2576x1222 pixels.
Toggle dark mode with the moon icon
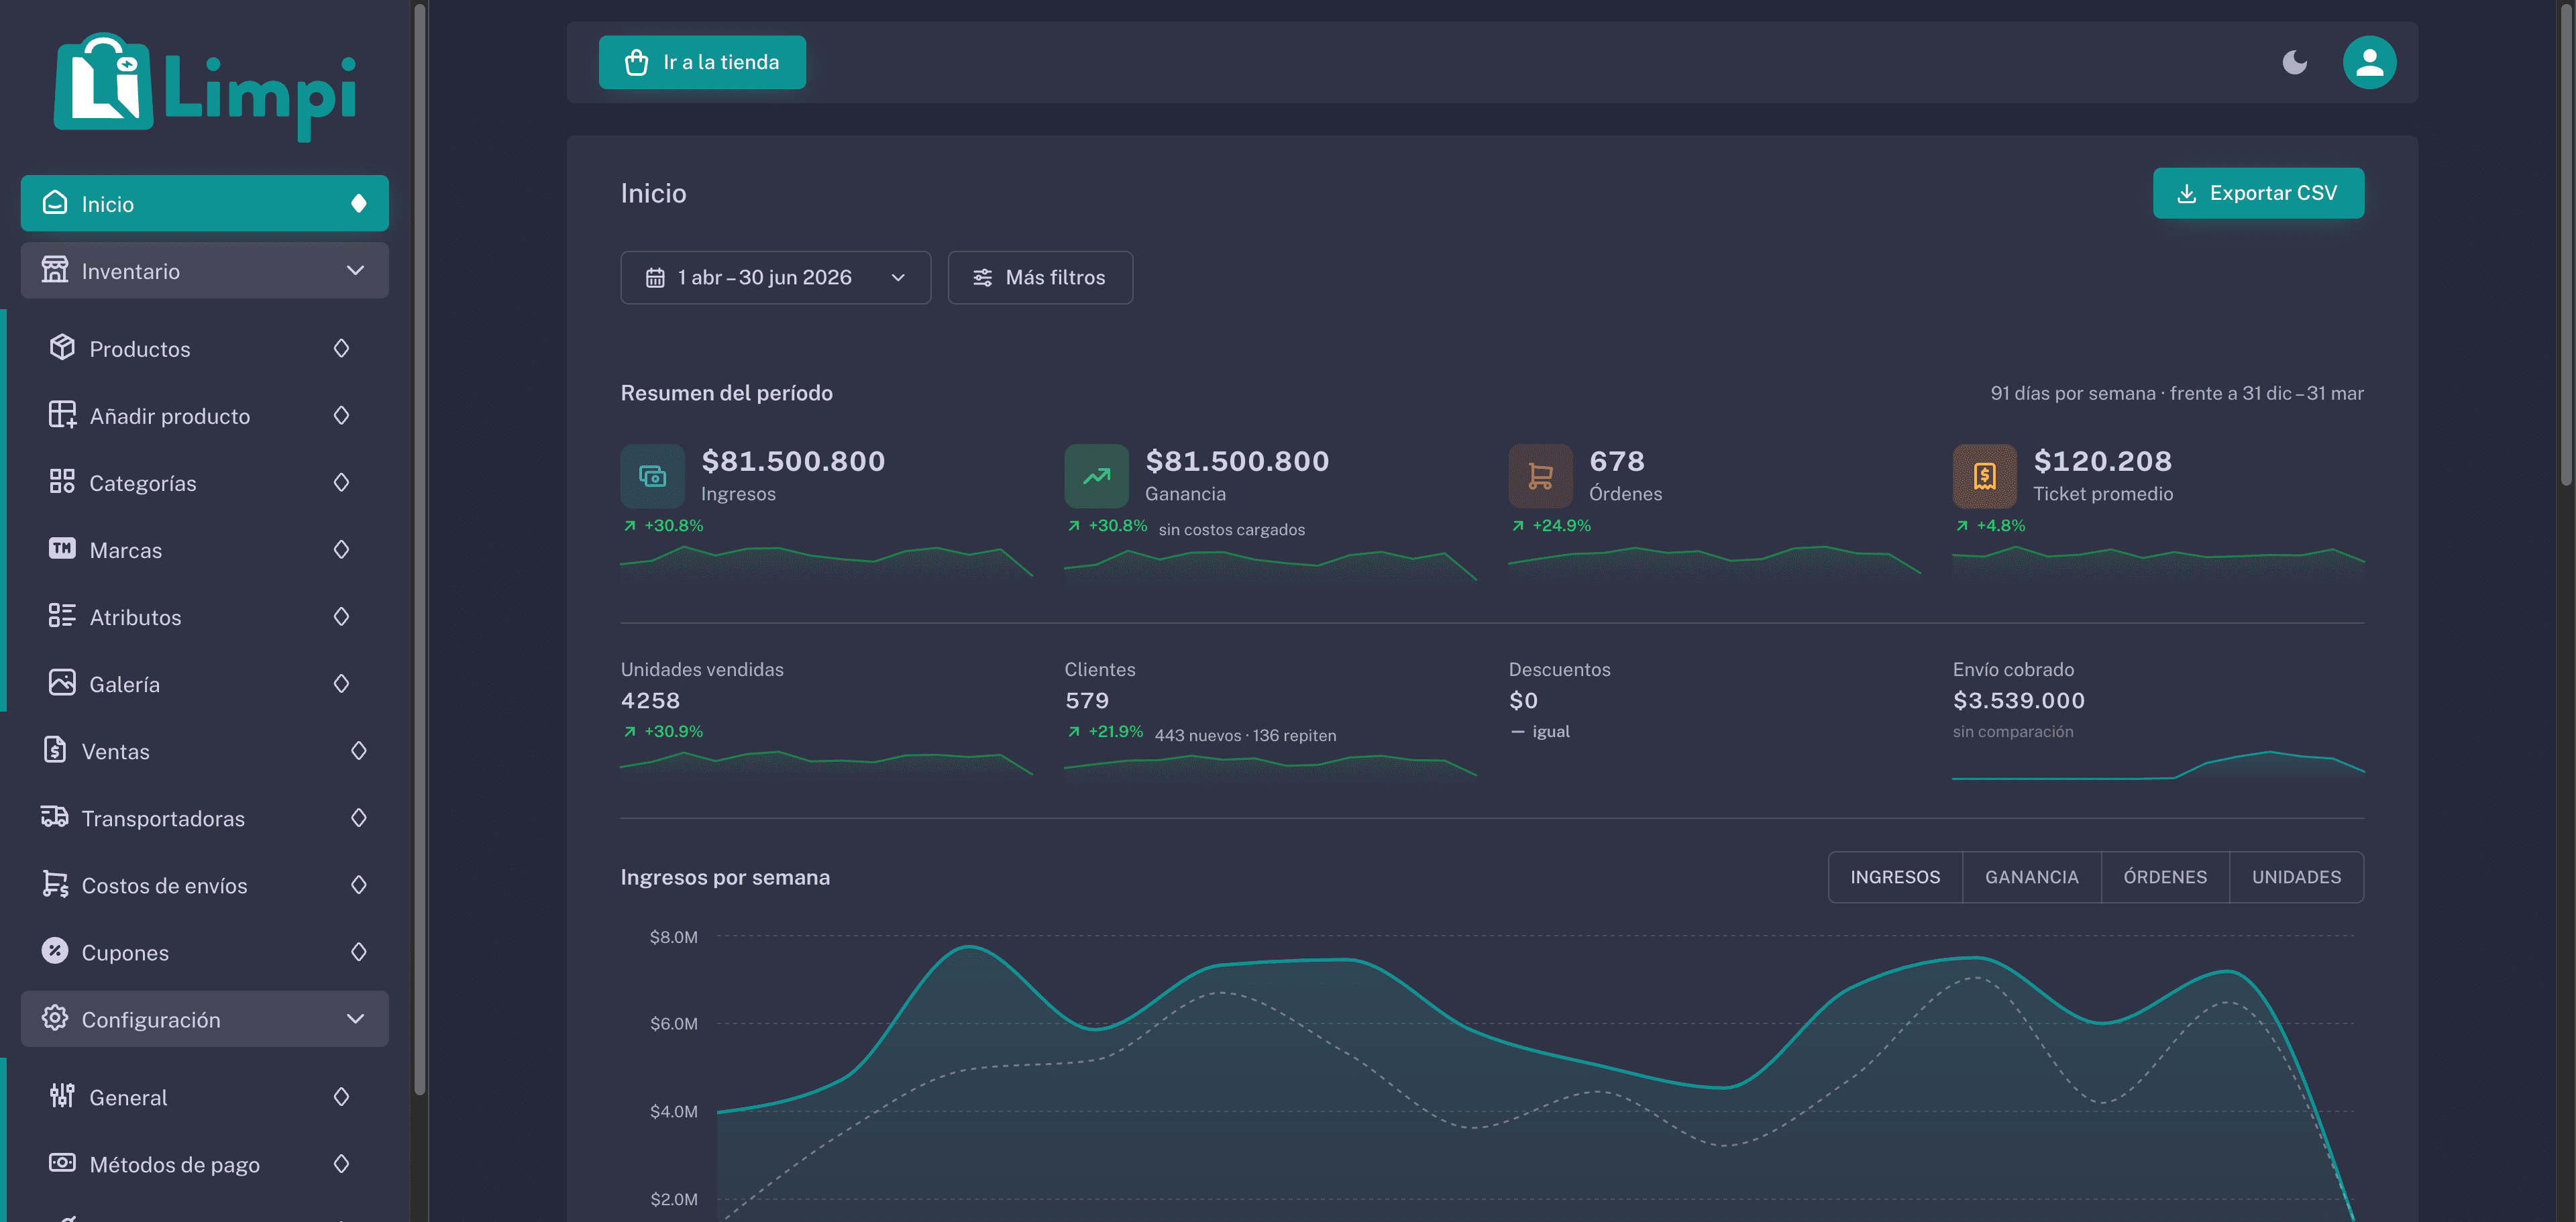pos(2295,62)
